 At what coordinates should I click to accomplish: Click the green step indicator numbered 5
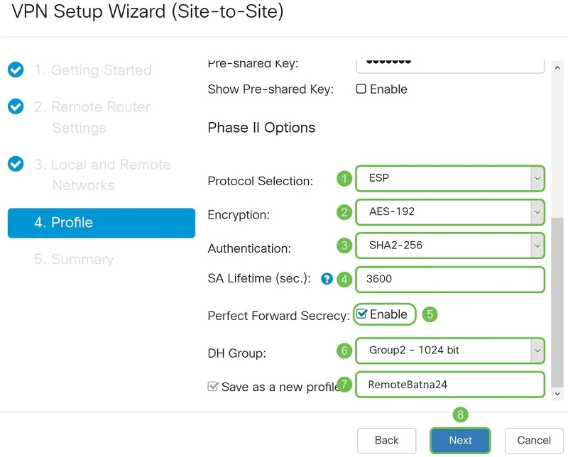(429, 314)
